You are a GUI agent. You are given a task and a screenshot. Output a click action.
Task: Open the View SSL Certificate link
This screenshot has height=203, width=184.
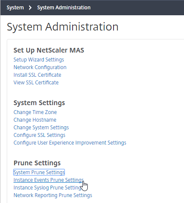(x=36, y=83)
